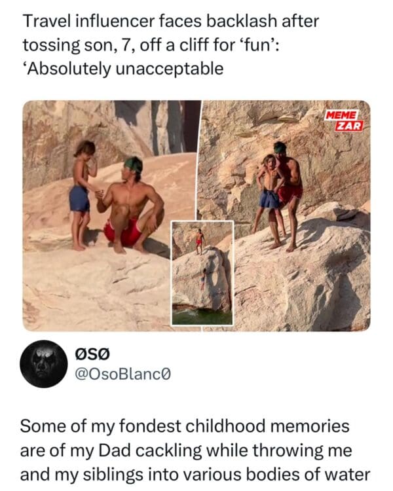
Task: Click the MEME ZAR watermark logo
Action: 344,120
